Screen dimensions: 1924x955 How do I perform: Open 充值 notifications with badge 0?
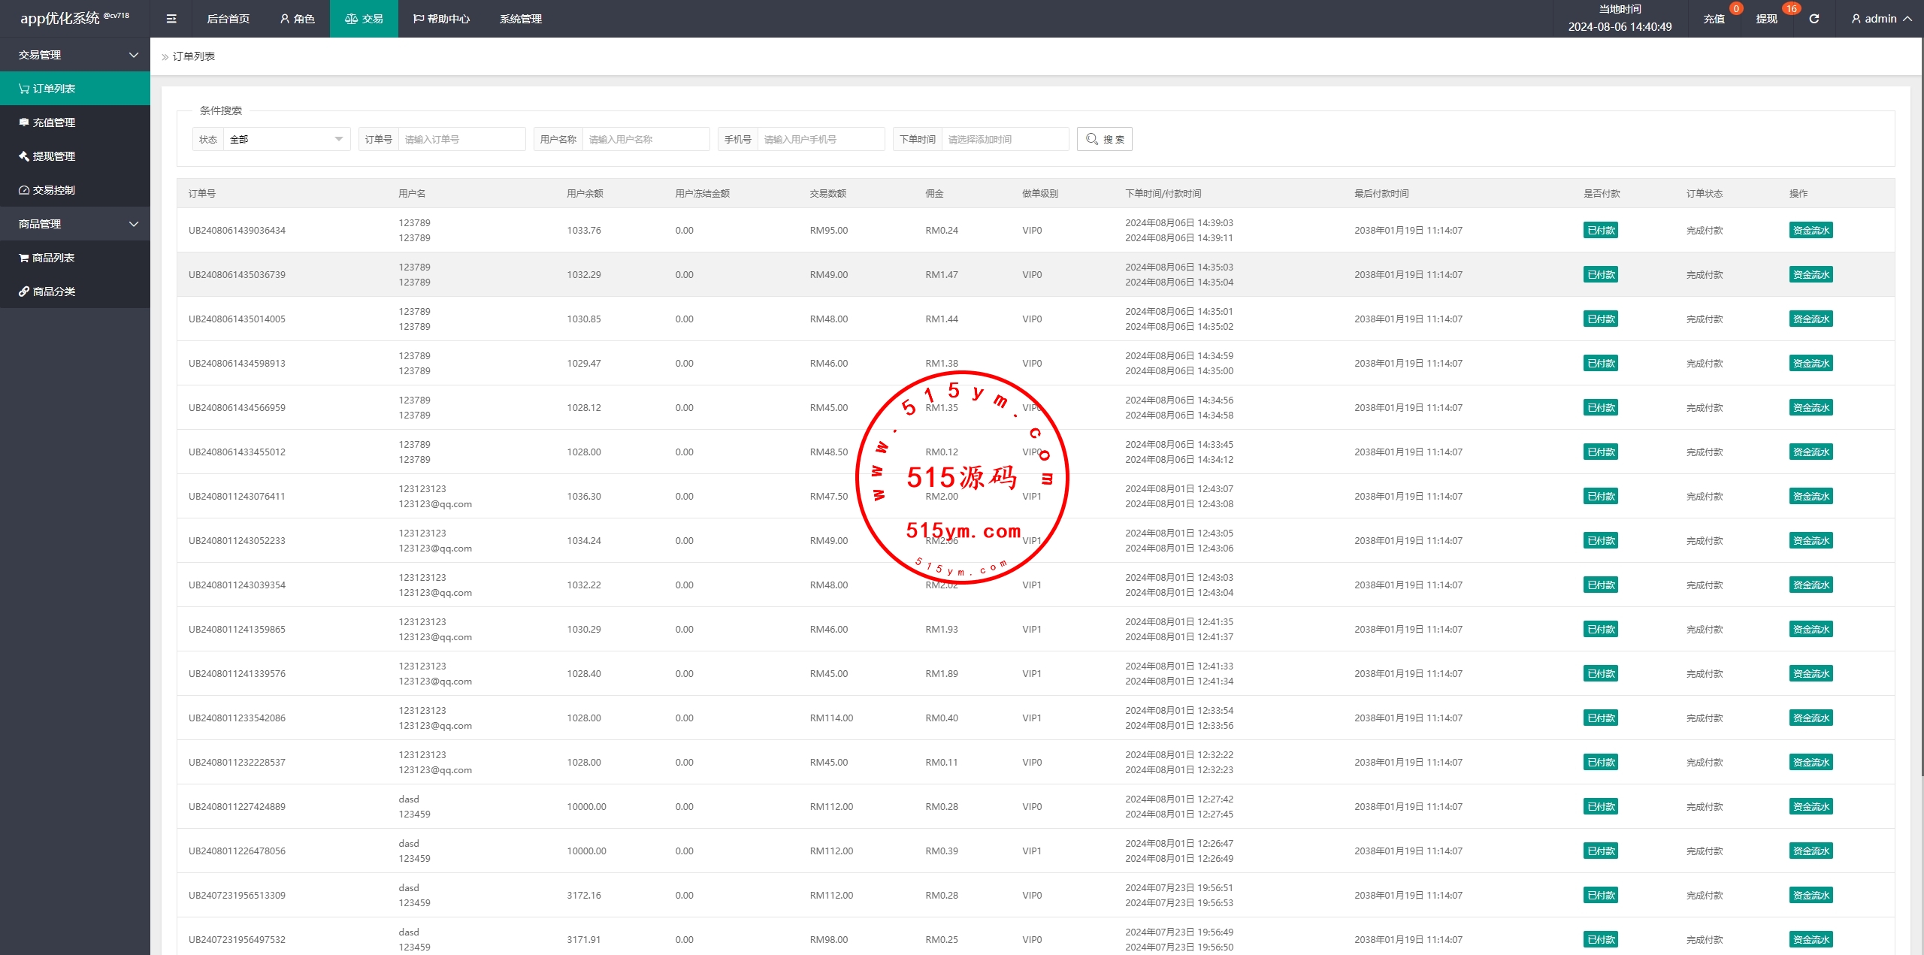[x=1714, y=19]
